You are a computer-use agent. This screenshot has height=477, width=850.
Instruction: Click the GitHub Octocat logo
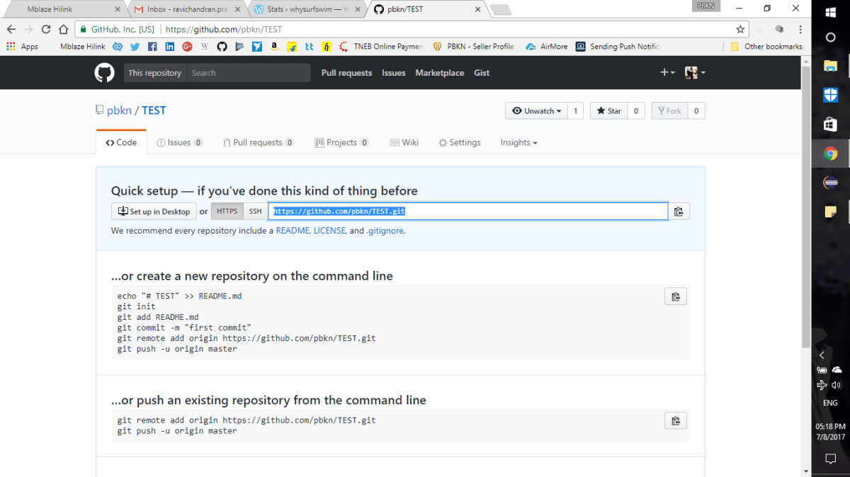(x=104, y=72)
